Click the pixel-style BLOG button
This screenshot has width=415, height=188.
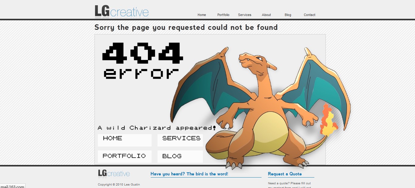(180, 156)
